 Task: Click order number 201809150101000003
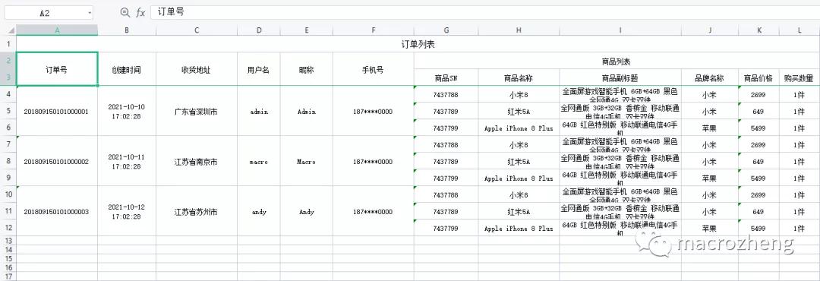click(57, 211)
